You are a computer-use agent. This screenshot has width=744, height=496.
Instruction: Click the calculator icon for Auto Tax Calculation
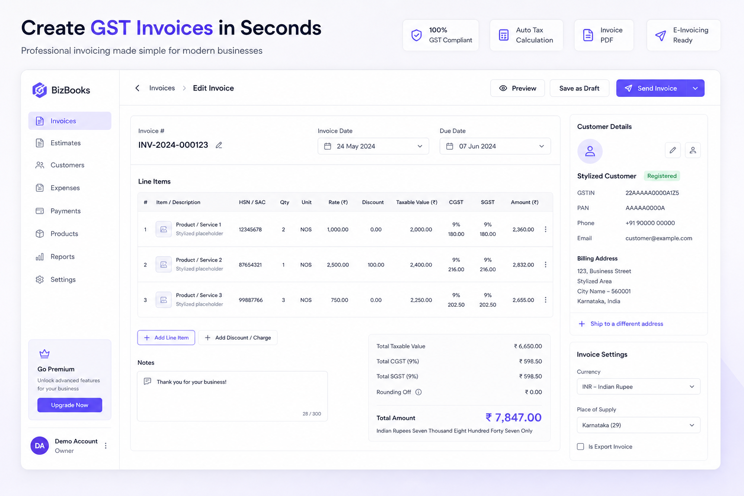pos(504,35)
